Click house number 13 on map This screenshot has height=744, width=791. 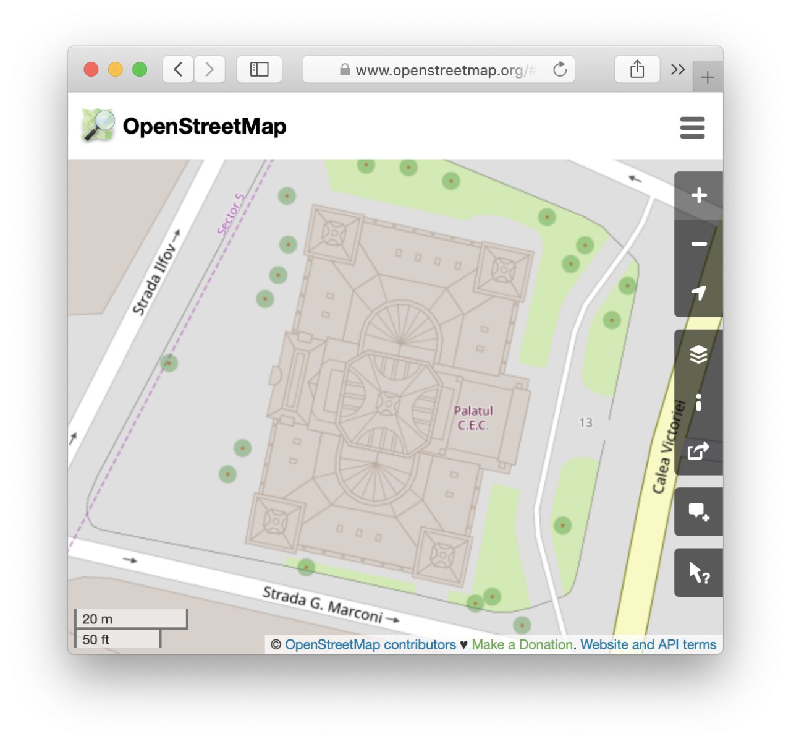[585, 422]
